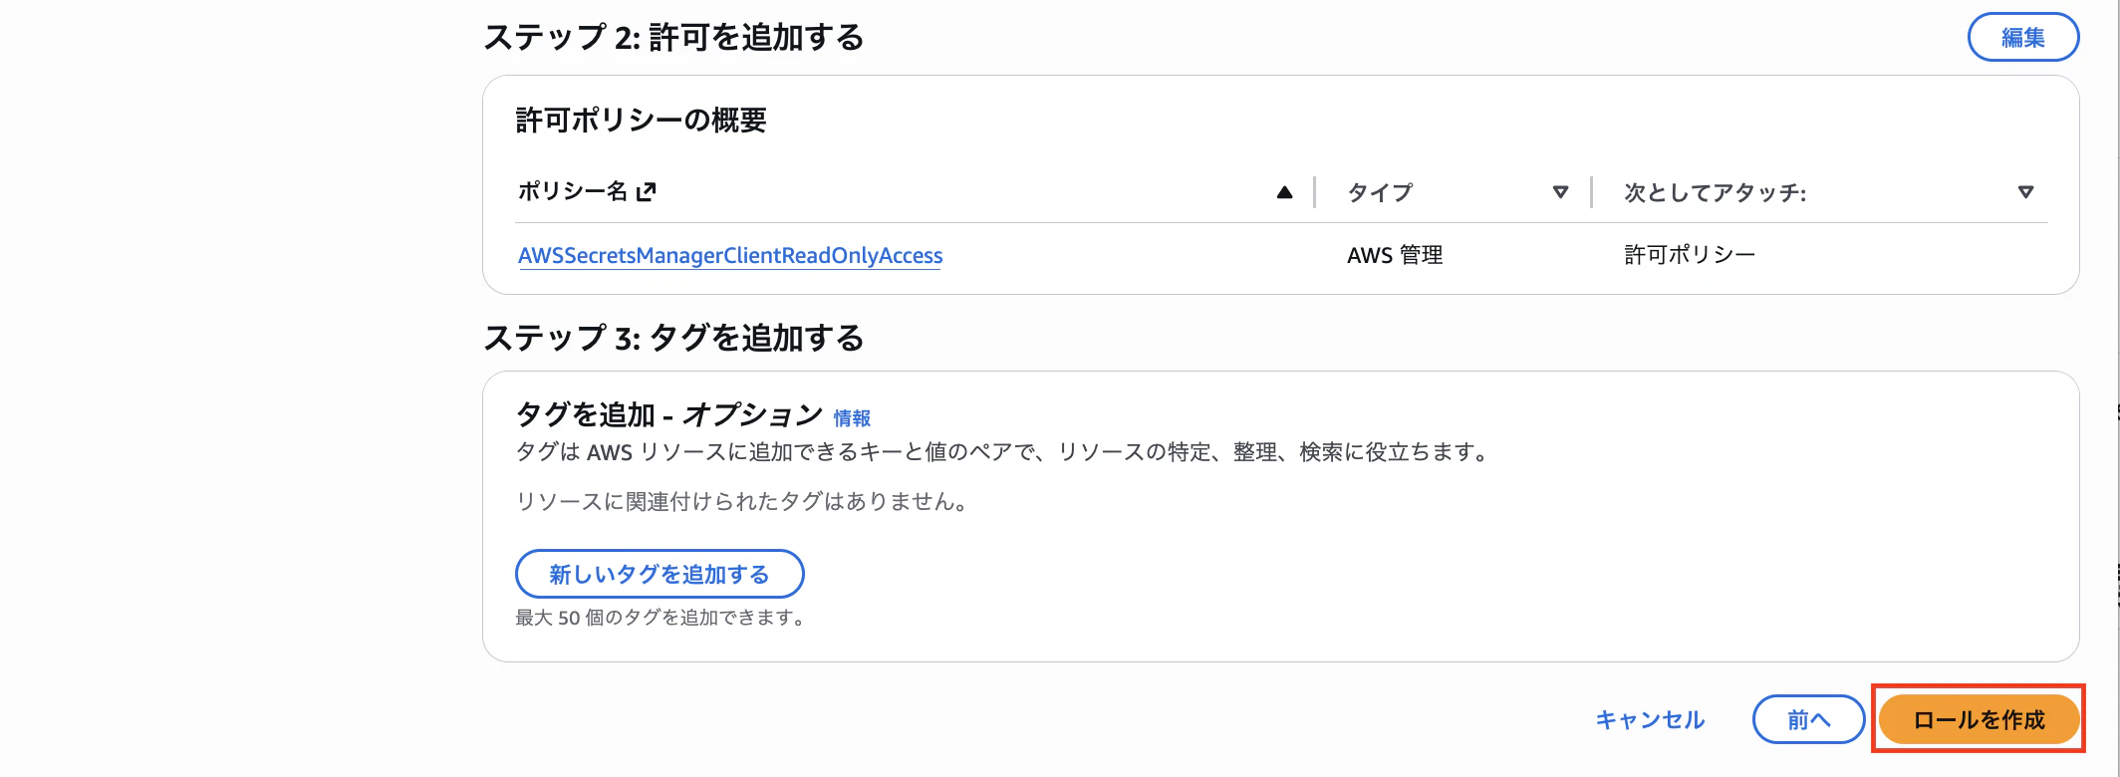
Task: Click the ascending sort arrow on ポリシー名 column
Action: coord(1284,191)
